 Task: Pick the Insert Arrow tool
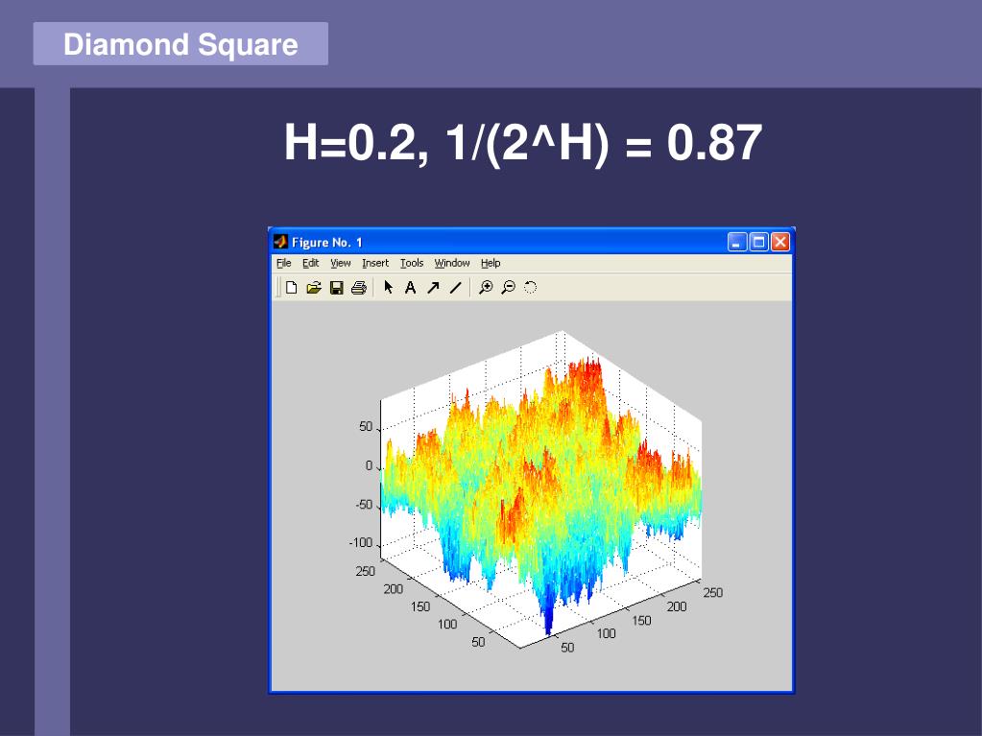[433, 287]
